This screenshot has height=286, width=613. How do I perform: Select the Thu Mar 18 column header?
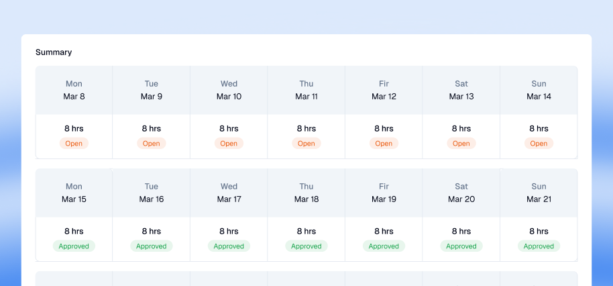pyautogui.click(x=306, y=193)
